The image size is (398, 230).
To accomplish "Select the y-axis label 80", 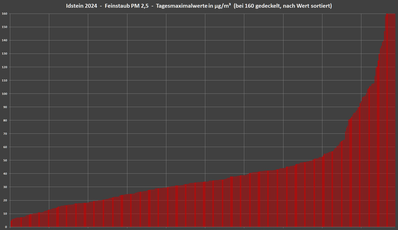I will (5, 120).
